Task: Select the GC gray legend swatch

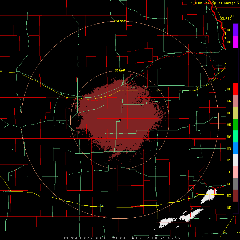Action: click(235, 184)
